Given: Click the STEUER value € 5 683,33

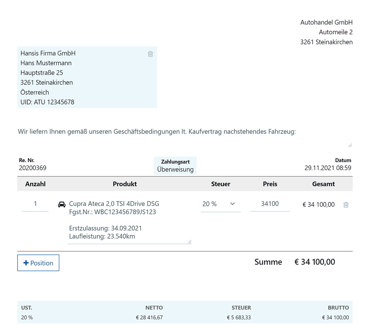Looking at the screenshot, I should [239, 318].
